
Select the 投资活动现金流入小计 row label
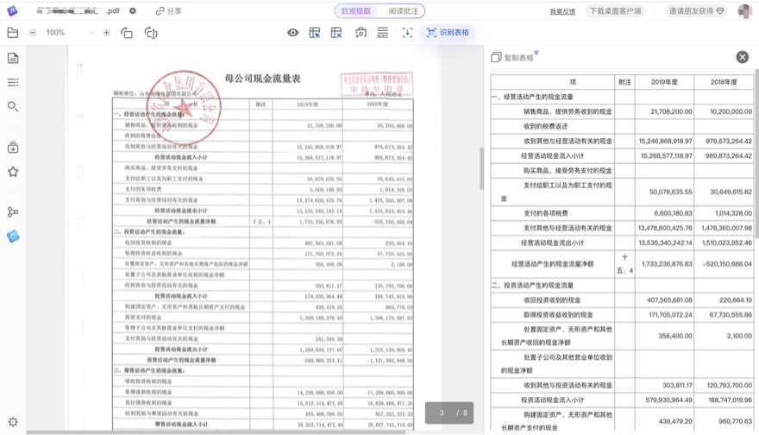pos(552,400)
